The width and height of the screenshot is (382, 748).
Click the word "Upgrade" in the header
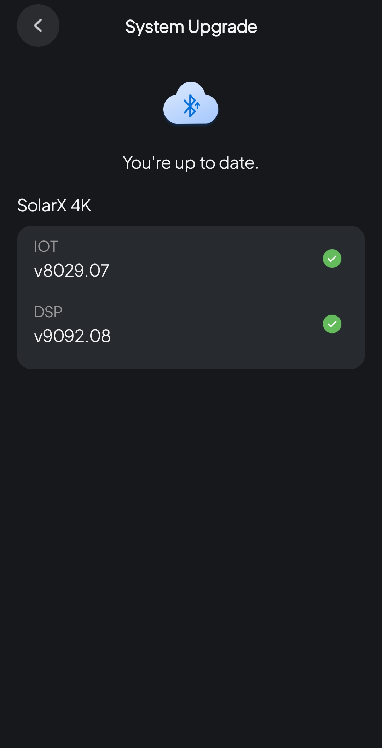[222, 27]
